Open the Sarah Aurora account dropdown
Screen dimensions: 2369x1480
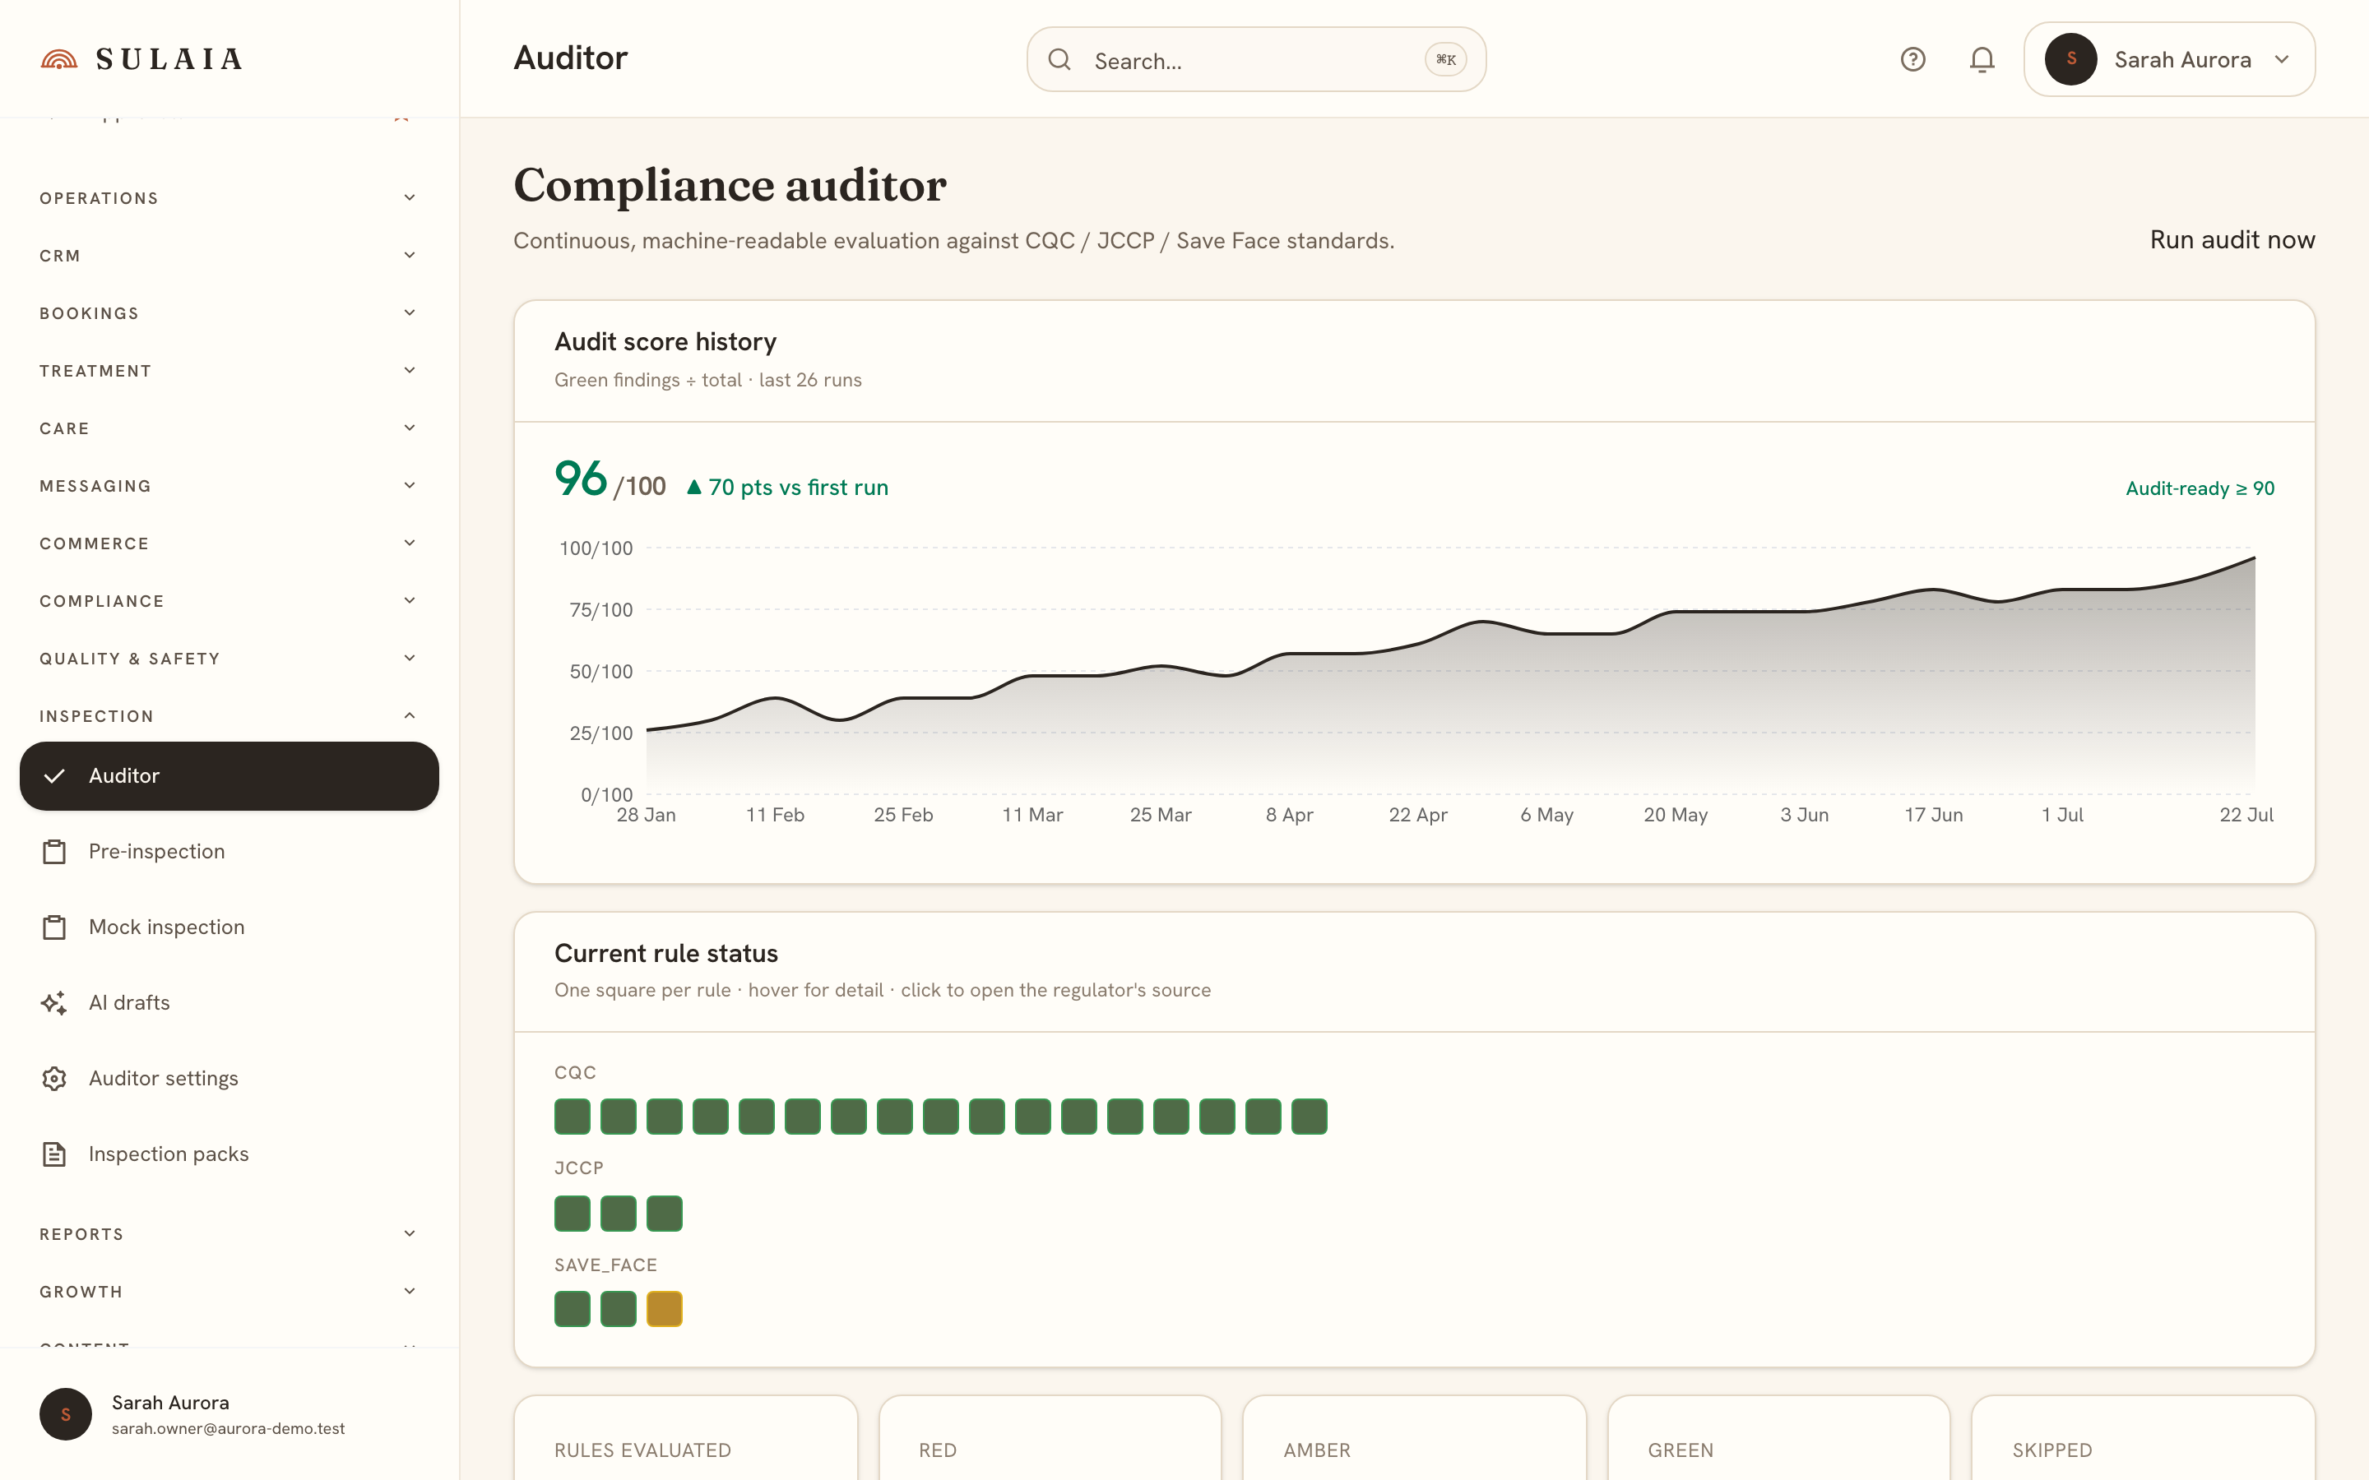(2169, 60)
